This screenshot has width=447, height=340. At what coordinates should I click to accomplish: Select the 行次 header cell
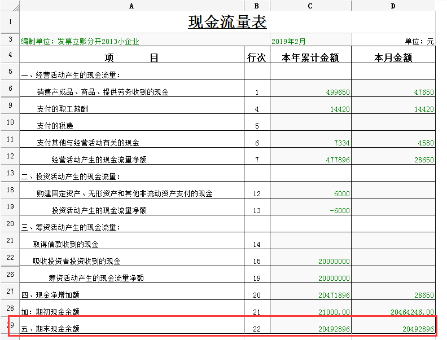pos(257,58)
